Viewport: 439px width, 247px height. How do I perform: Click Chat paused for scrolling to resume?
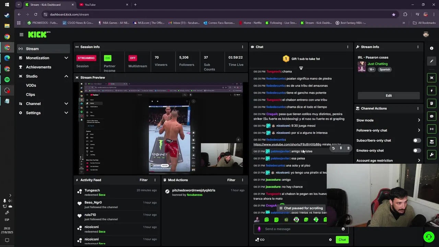301,208
